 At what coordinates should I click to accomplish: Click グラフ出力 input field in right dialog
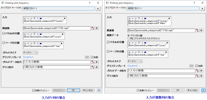(x=161, y=76)
